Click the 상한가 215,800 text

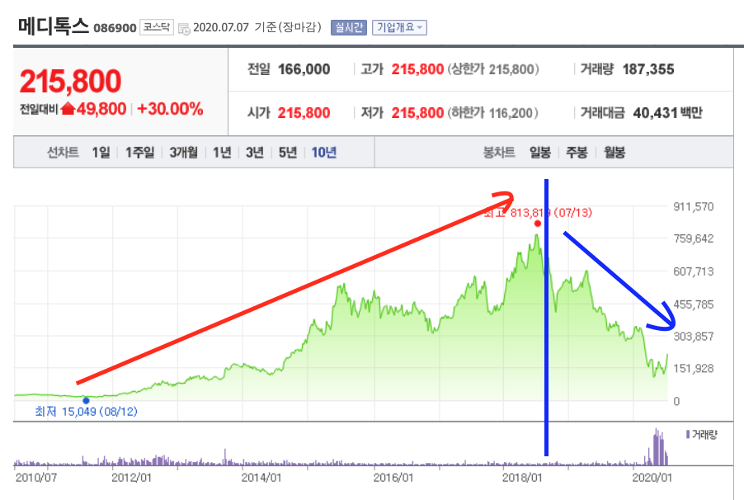(493, 69)
